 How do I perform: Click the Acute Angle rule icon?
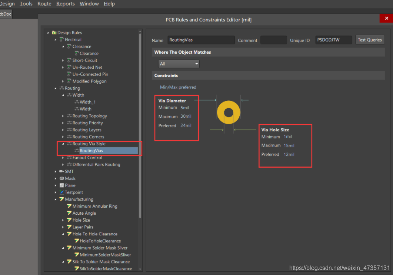pyautogui.click(x=69, y=213)
